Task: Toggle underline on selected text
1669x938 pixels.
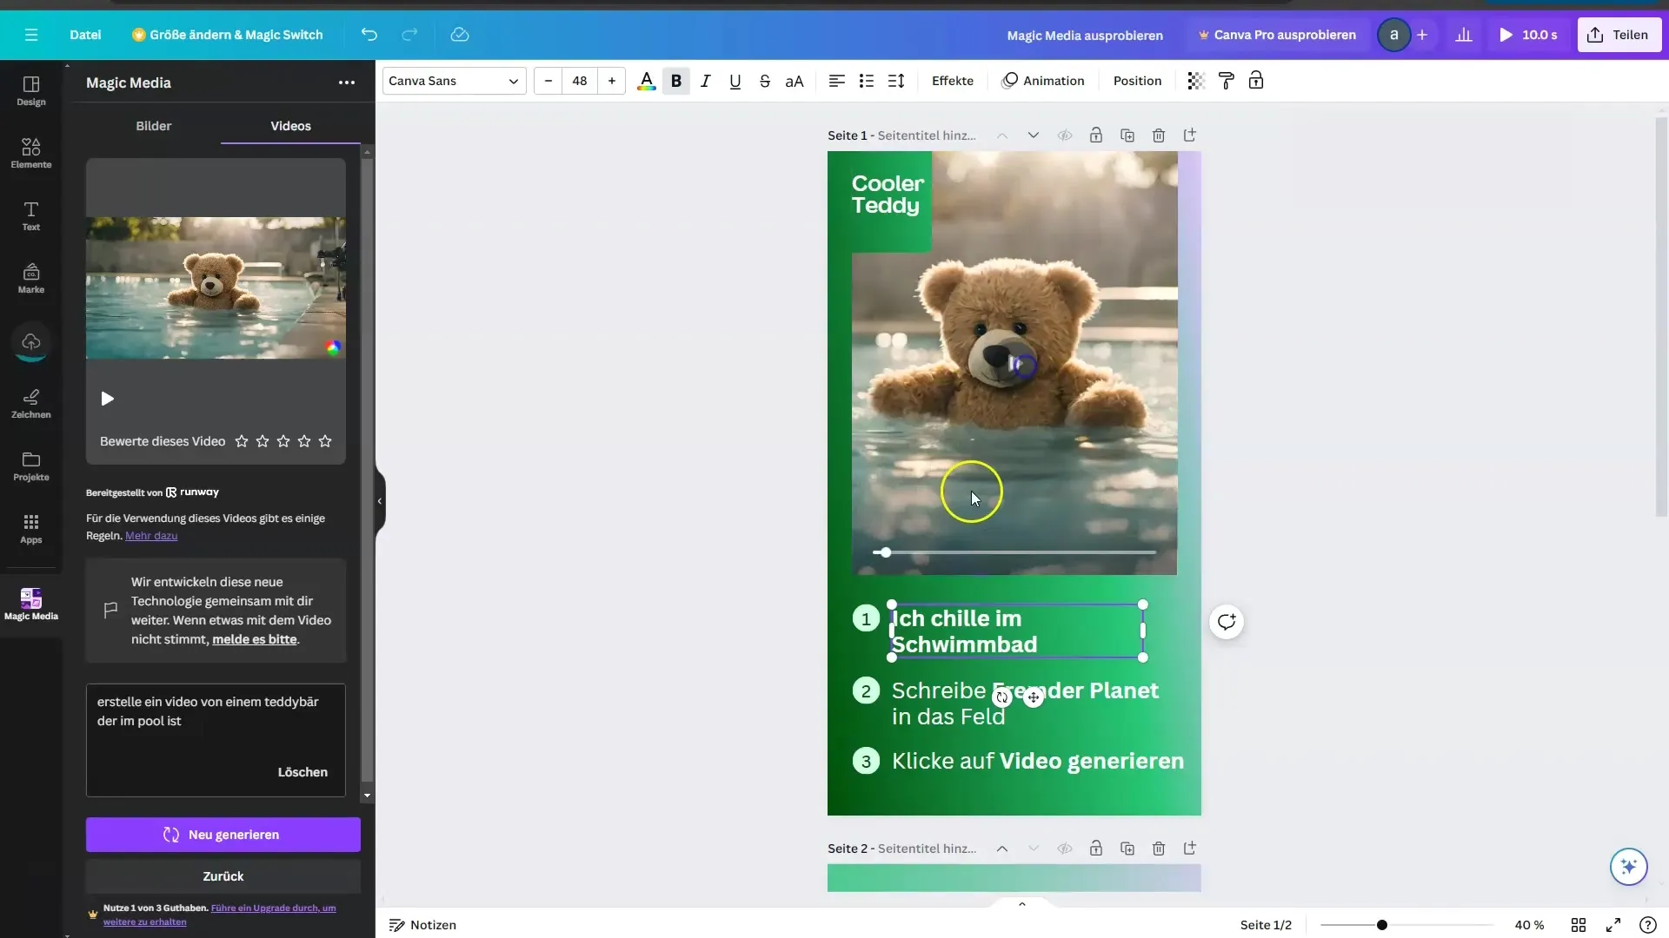Action: point(735,80)
